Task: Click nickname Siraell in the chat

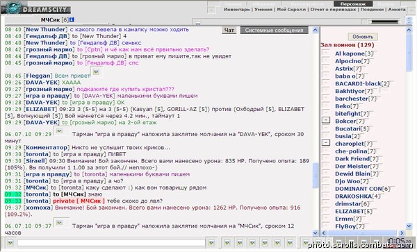Action: tap(36, 161)
